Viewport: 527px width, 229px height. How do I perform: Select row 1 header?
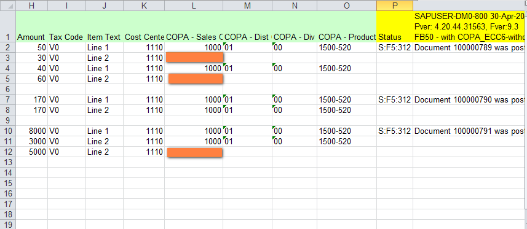coord(8,26)
